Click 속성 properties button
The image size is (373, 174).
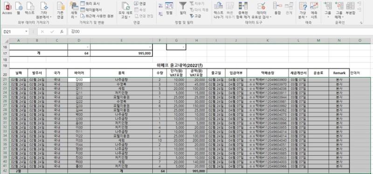click(x=140, y=10)
